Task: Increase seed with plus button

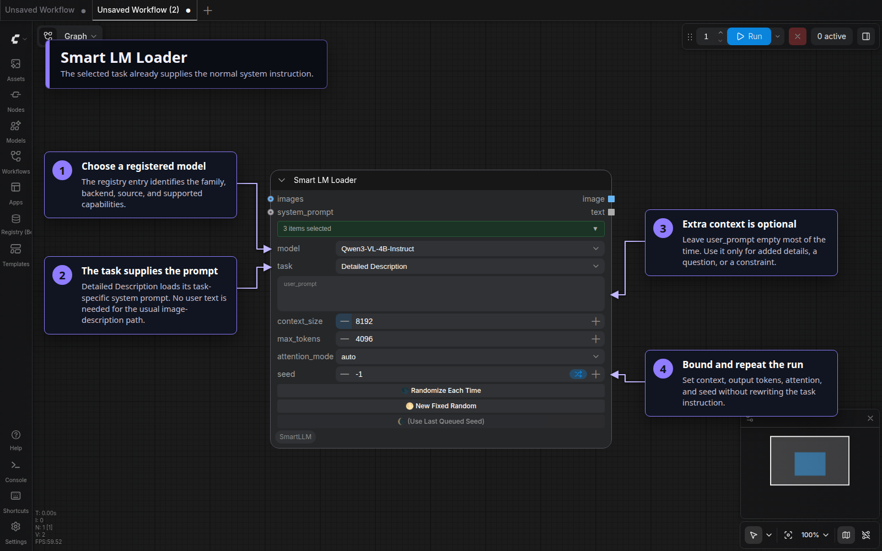Action: pyautogui.click(x=596, y=374)
